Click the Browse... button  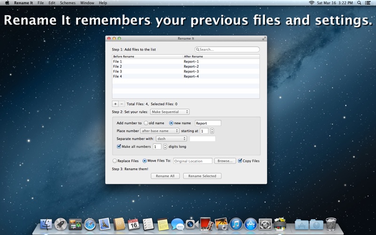point(225,161)
